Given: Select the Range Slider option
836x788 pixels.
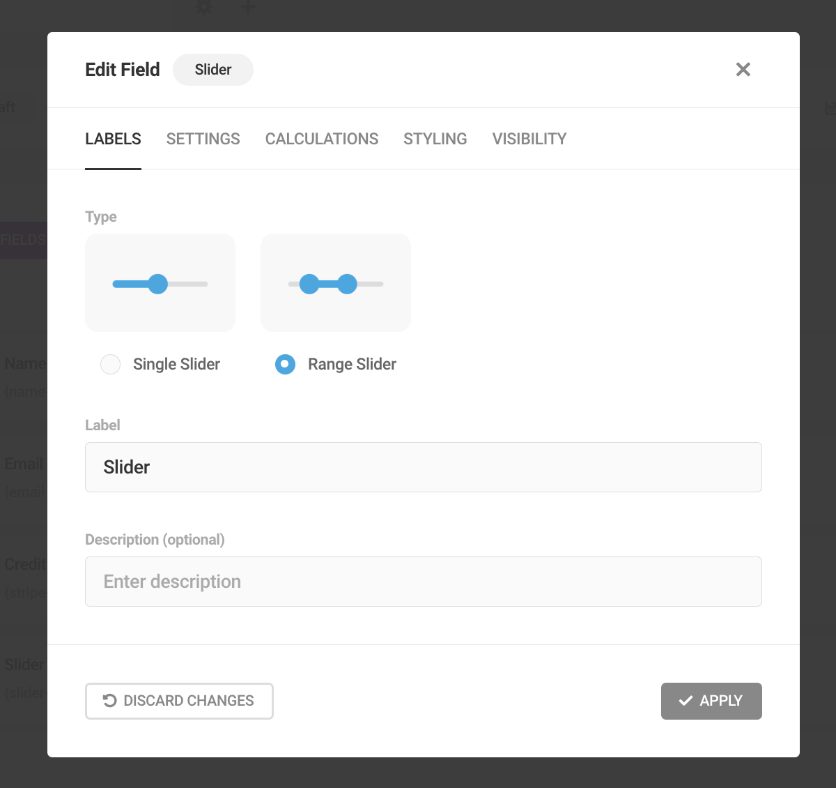Looking at the screenshot, I should tap(285, 364).
